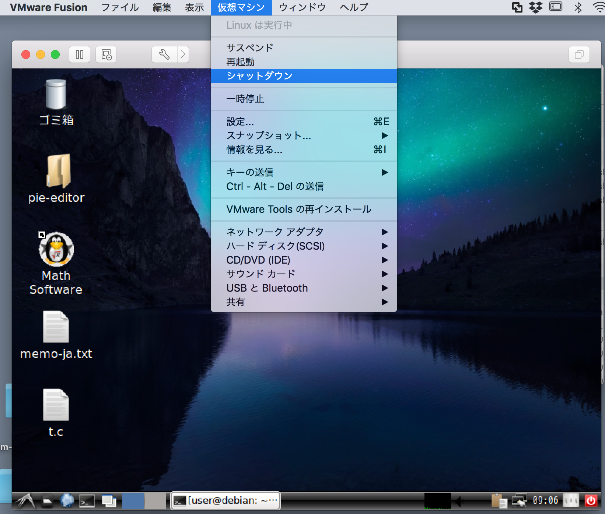Screen dimensions: 605x514
Task: Open the ウィンドウ menu
Action: click(302, 7)
